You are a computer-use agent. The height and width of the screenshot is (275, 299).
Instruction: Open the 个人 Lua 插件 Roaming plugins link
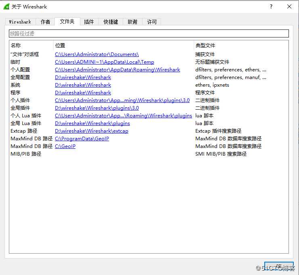tap(123, 115)
